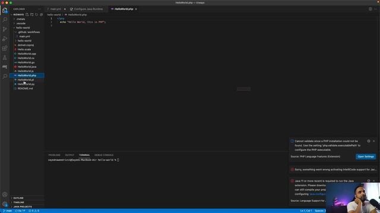The image size is (380, 213).
Task: Open the Explorer view in activity bar
Action: 5,11
